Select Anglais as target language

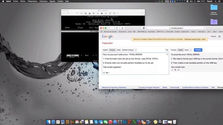coord(180,50)
